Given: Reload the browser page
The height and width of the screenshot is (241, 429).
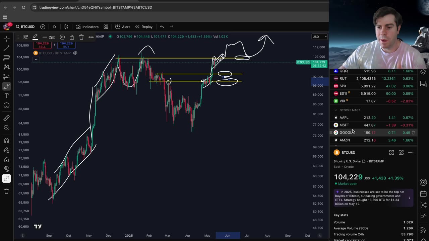Looking at the screenshot, I should click(23, 7).
